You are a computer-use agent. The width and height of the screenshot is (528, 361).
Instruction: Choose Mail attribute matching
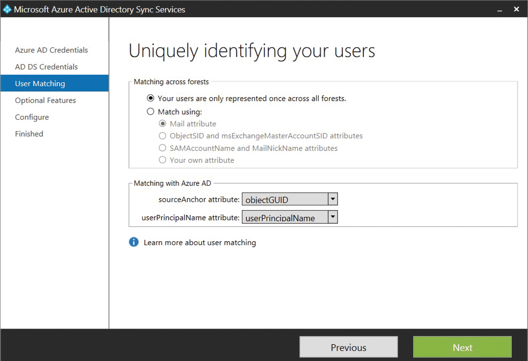click(x=162, y=123)
